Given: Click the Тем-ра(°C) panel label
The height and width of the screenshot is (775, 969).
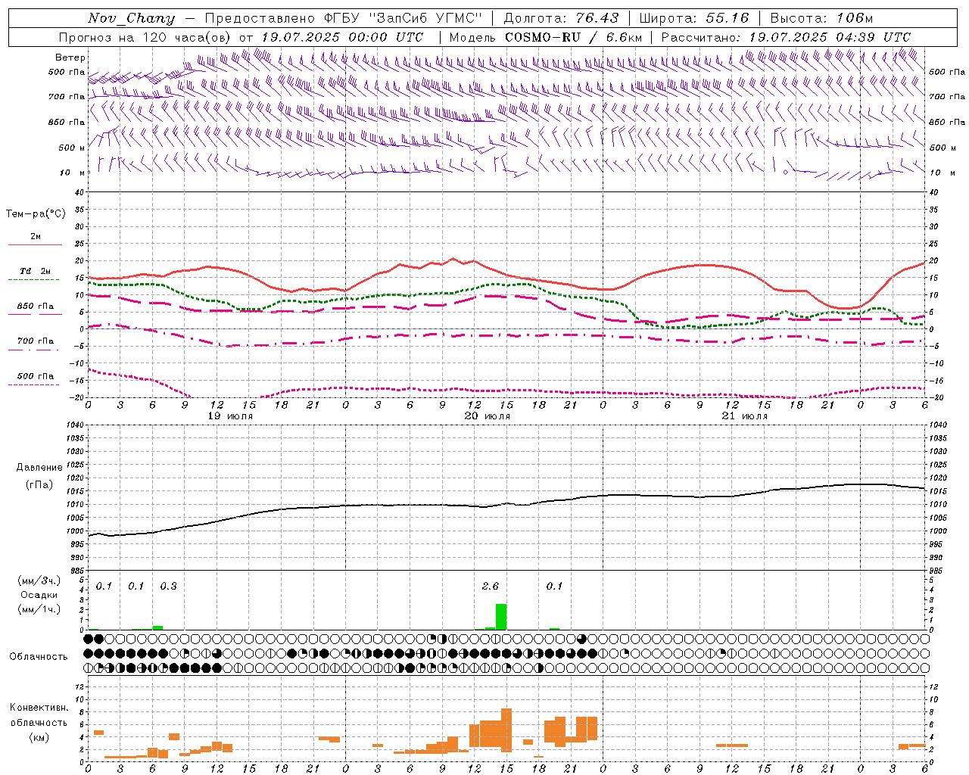Looking at the screenshot, I should (36, 214).
